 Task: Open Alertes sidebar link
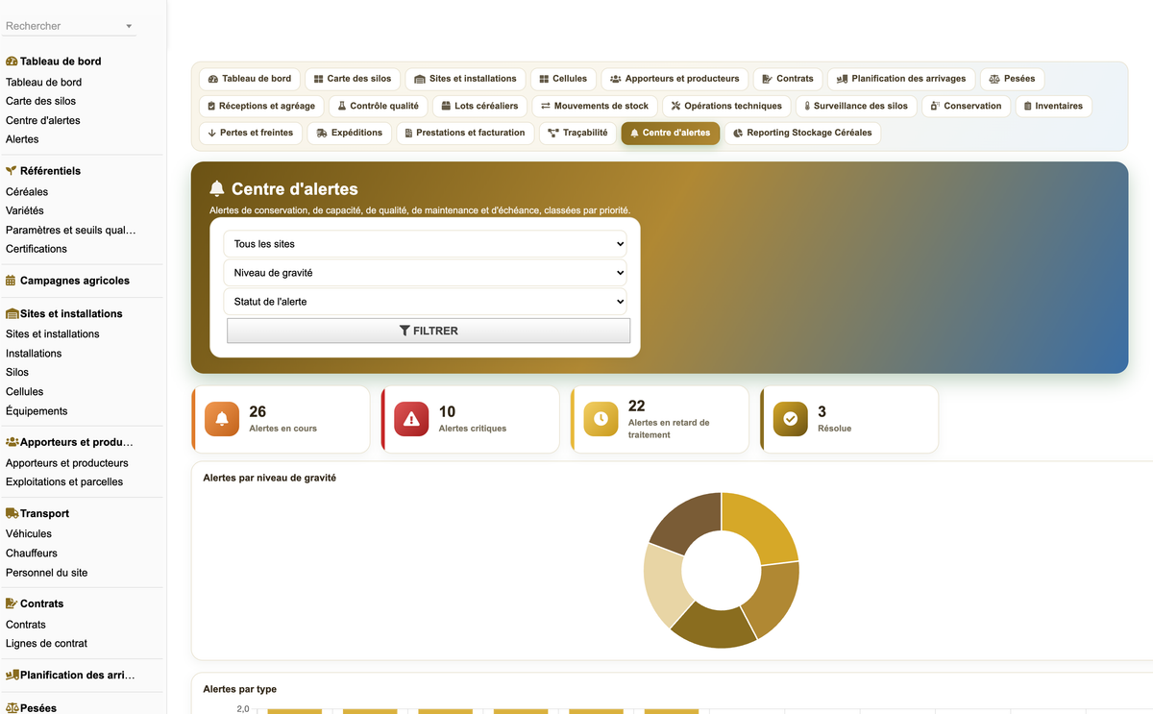tap(22, 139)
